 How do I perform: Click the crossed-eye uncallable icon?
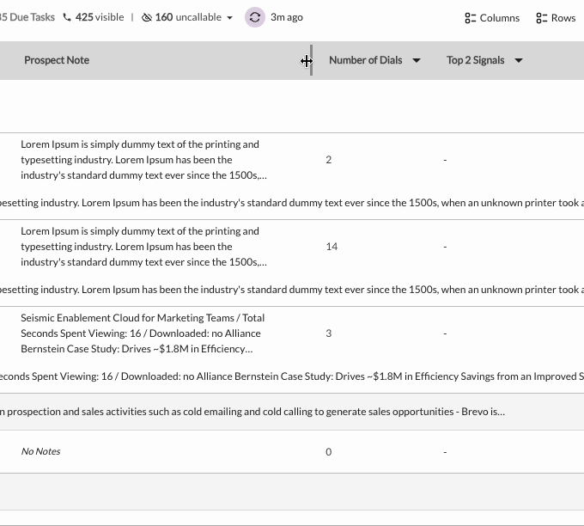(147, 17)
